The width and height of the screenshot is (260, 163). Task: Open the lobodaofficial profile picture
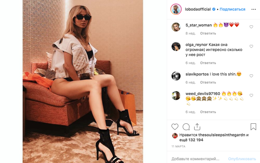pyautogui.click(x=176, y=9)
